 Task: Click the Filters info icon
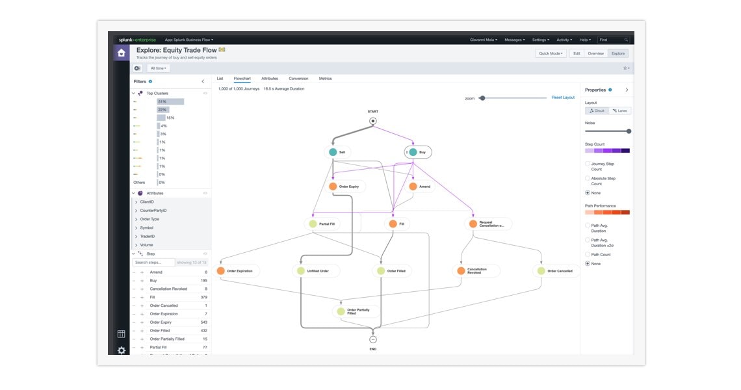[151, 82]
